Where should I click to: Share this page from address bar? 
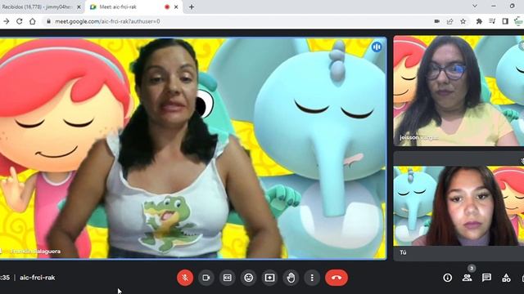coord(449,21)
